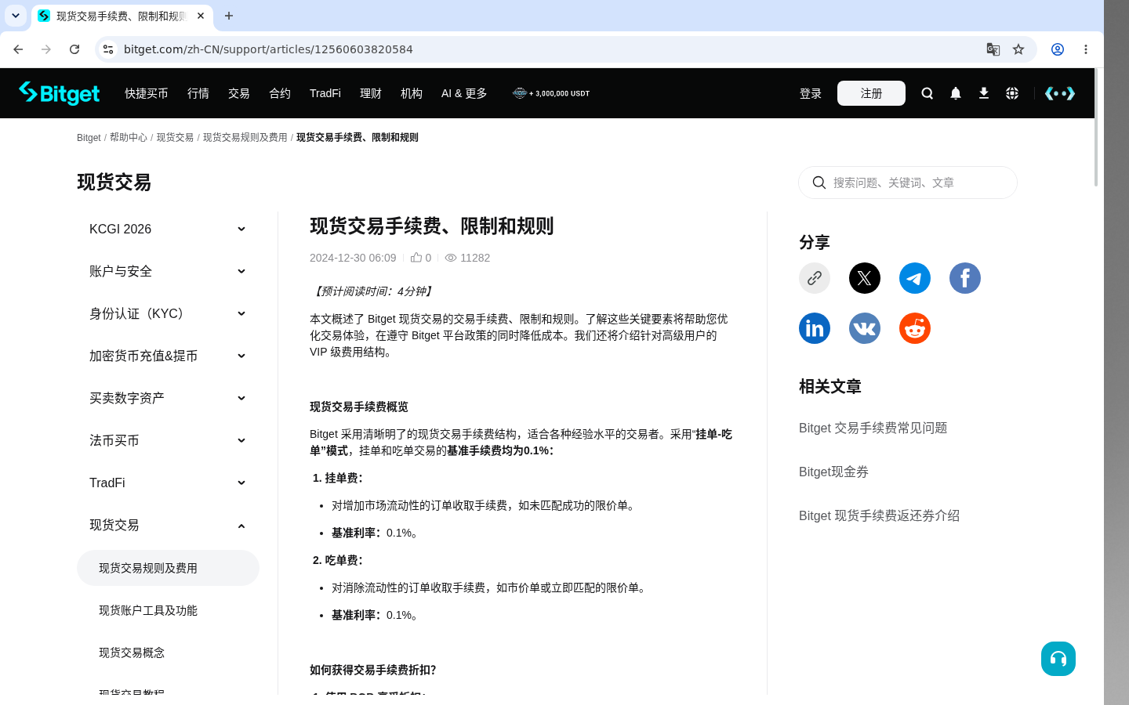
Task: Click the 3,000,000 USDT promo banner
Action: pyautogui.click(x=551, y=93)
